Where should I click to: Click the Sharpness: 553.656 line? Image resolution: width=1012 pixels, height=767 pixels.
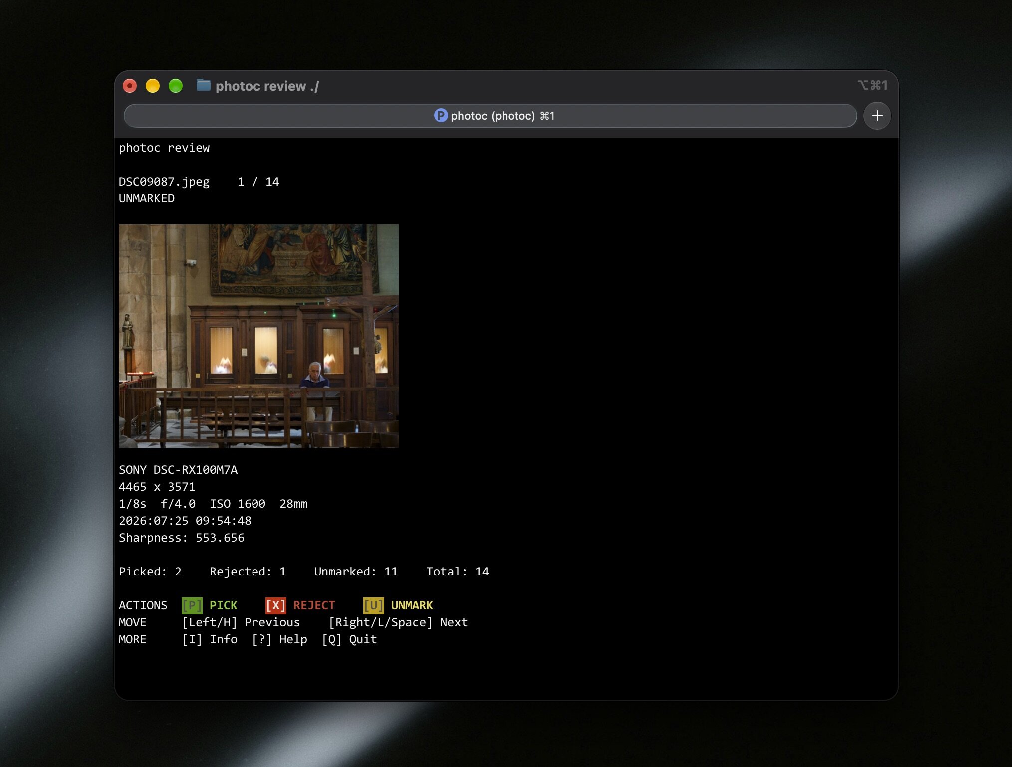coord(182,538)
